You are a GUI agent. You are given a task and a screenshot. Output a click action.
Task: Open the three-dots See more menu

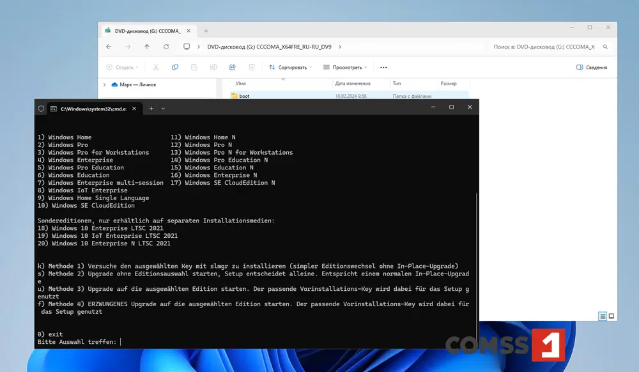point(383,67)
